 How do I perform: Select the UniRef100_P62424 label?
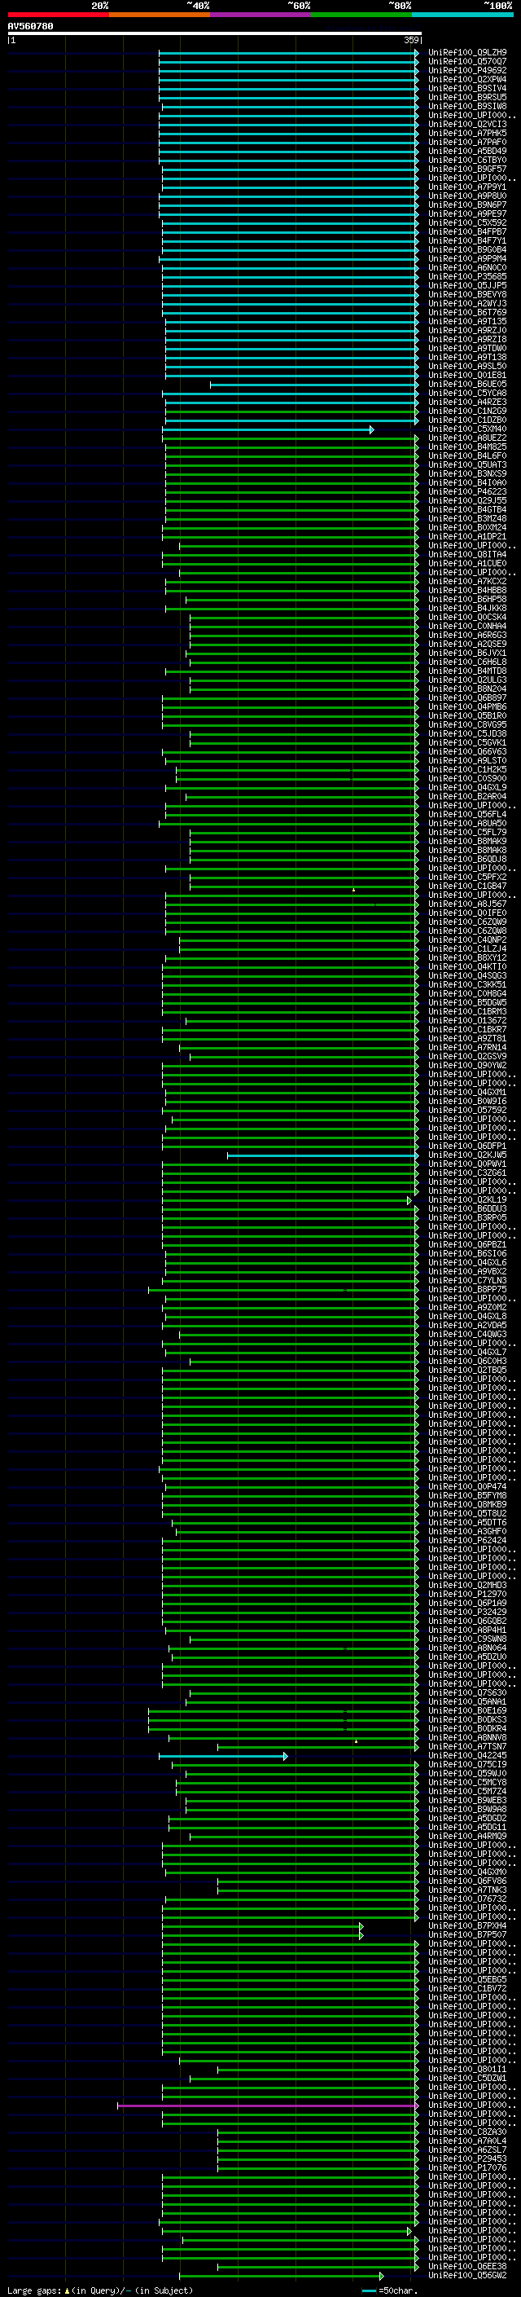pyautogui.click(x=466, y=1540)
